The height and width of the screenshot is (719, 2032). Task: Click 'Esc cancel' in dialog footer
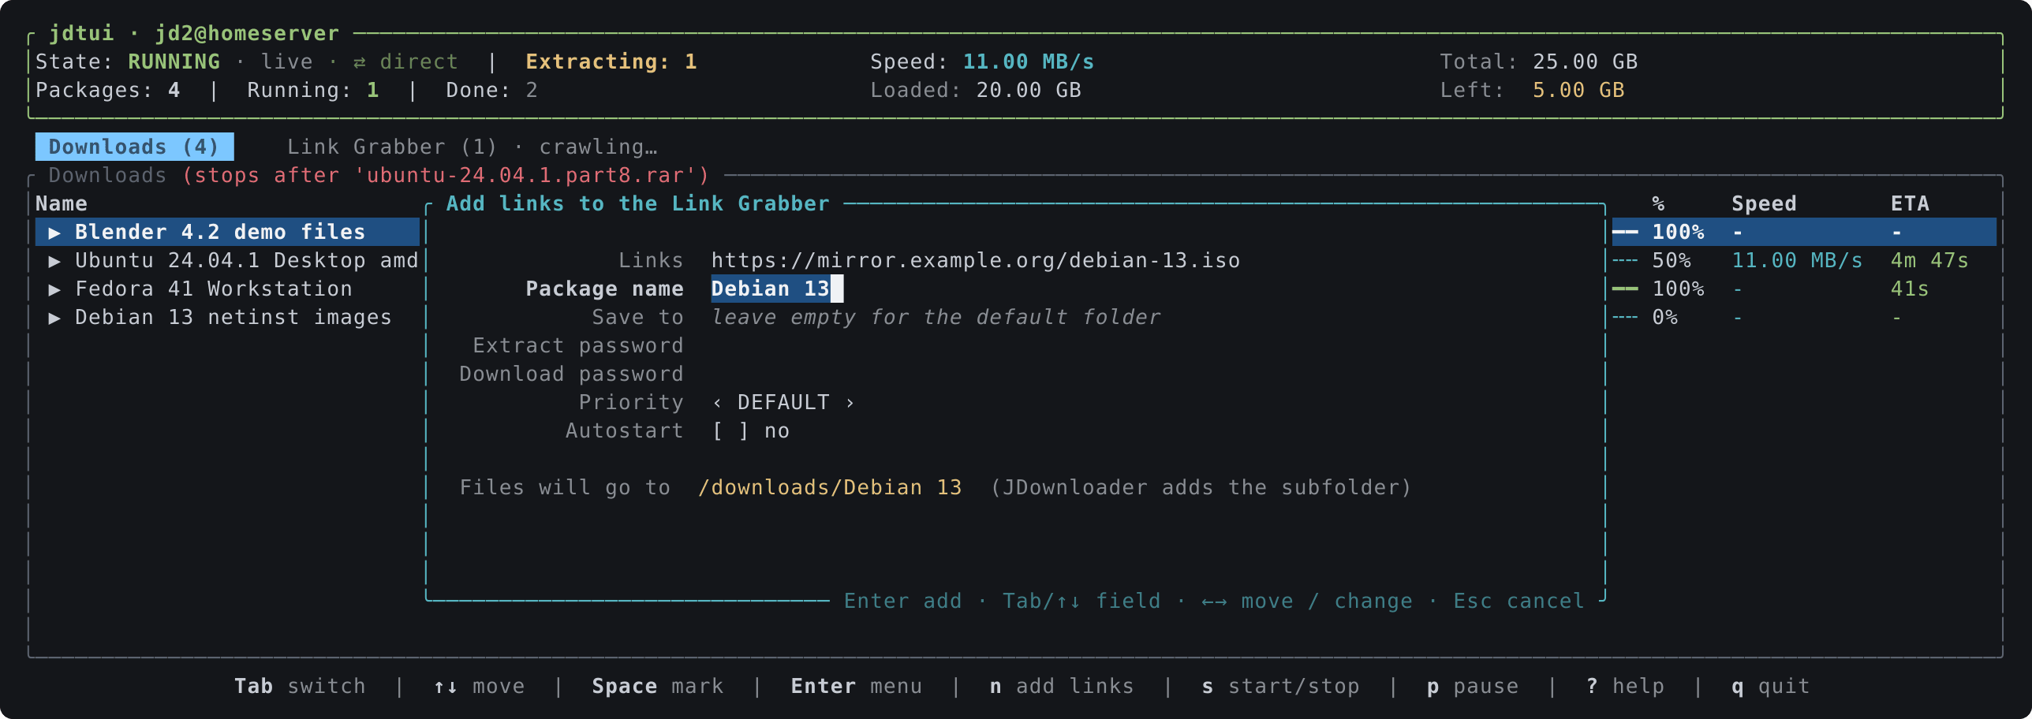click(x=1518, y=602)
